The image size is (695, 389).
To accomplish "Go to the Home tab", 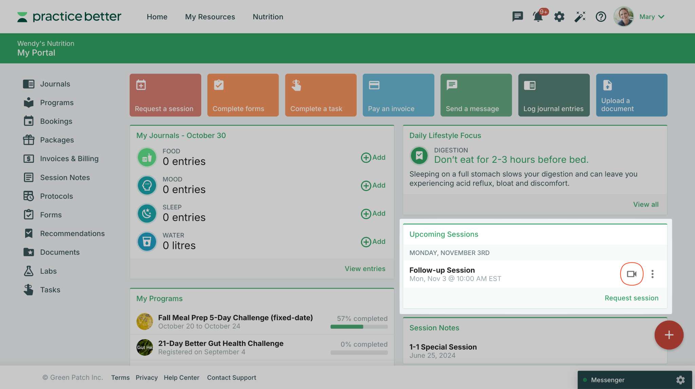I will (157, 17).
